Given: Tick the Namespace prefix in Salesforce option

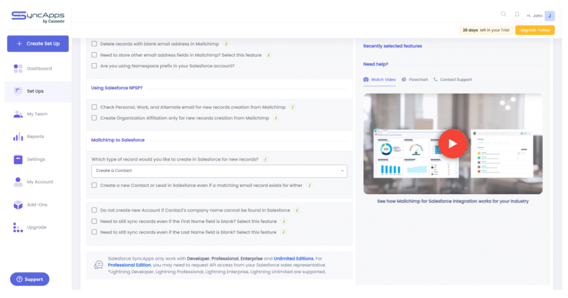Looking at the screenshot, I should (x=94, y=66).
